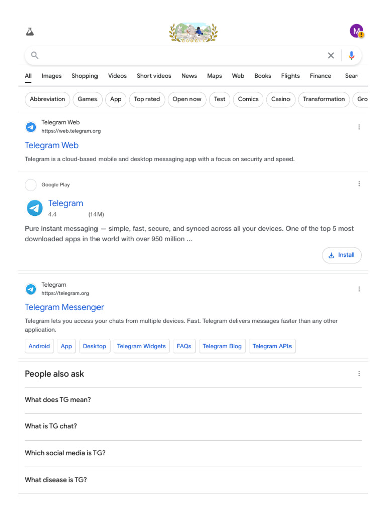Screen dimensions: 386x515
Task: Open more options for People also ask
Action: tap(359, 374)
